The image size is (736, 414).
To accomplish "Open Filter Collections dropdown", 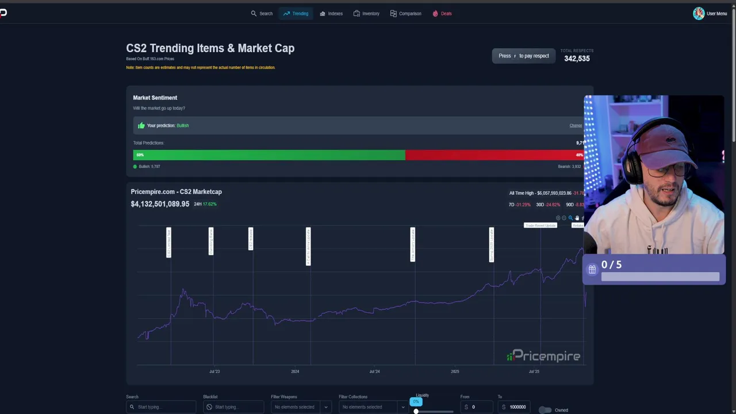I will coord(374,407).
